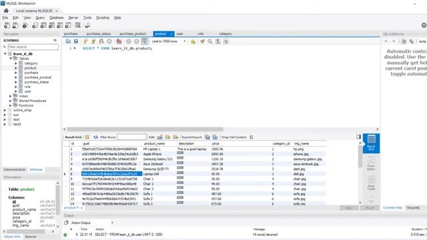The height and width of the screenshot is (240, 427).
Task: Switch to Result Grid view
Action: coord(371,143)
